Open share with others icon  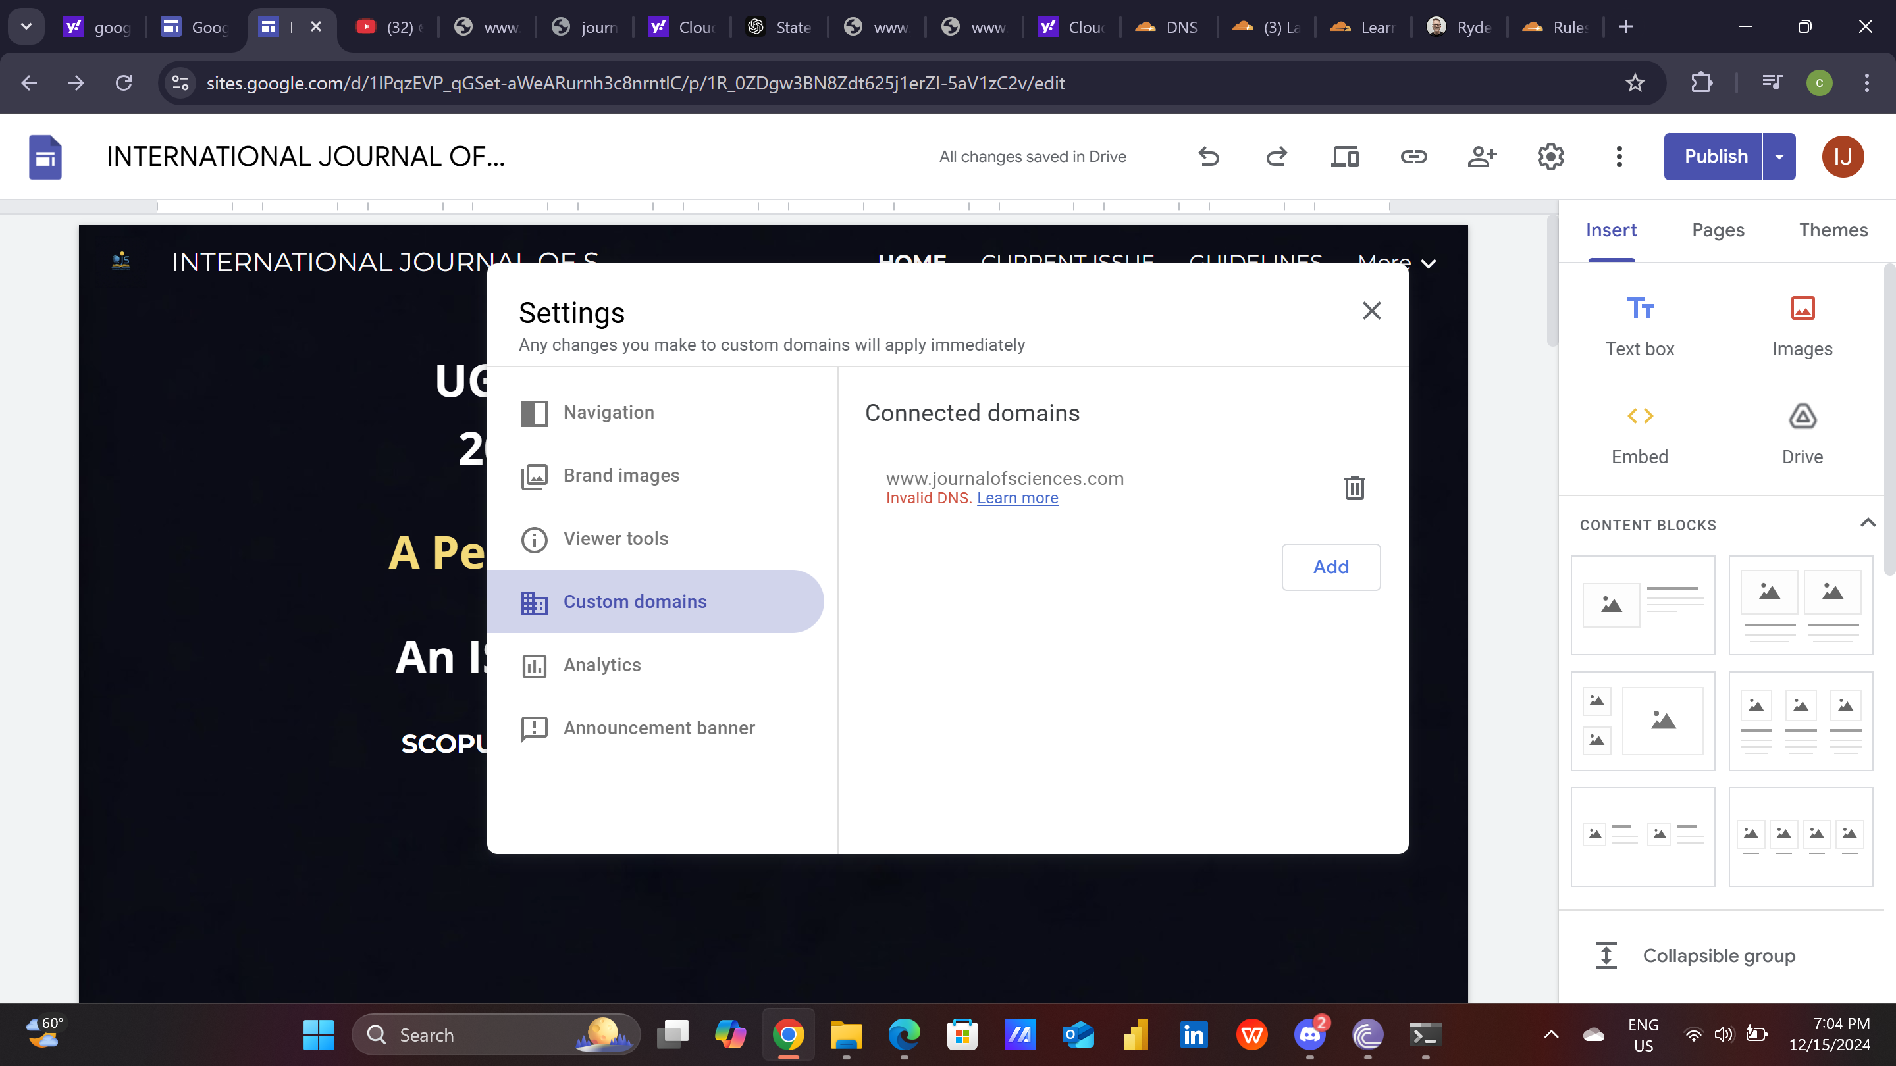coord(1482,157)
